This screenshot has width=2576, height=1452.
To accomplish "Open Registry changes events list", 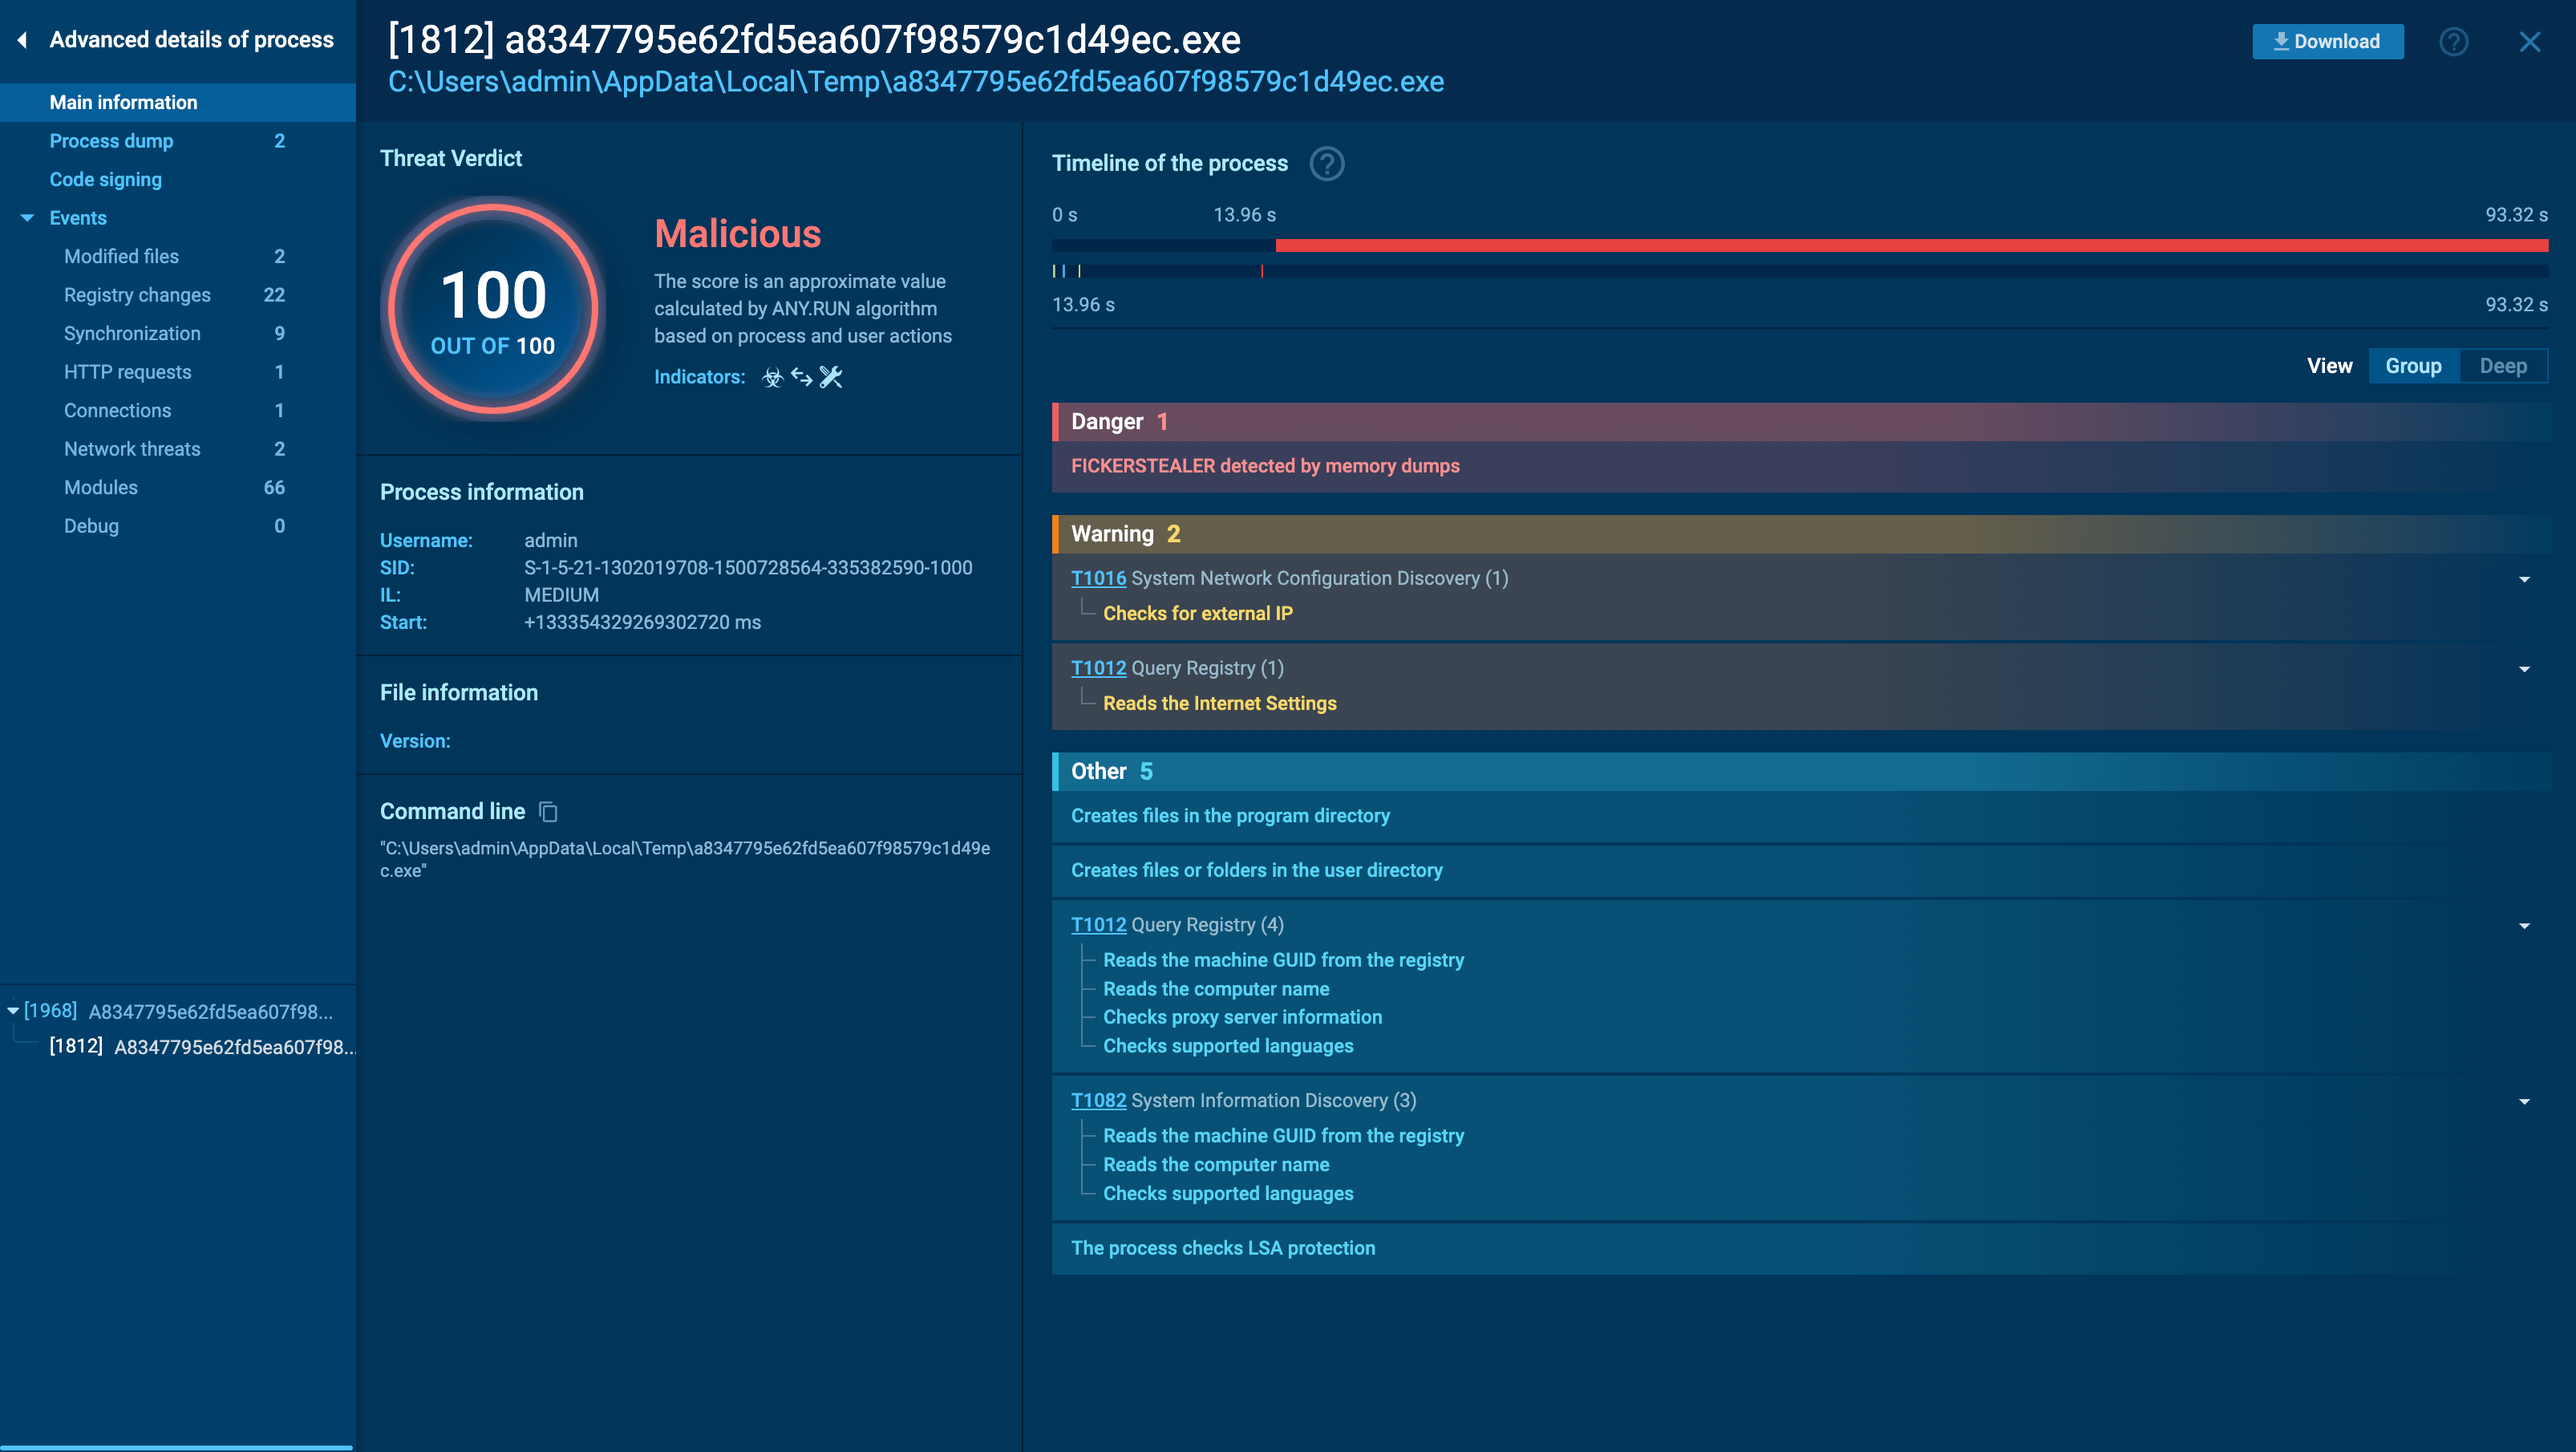I will [x=137, y=295].
